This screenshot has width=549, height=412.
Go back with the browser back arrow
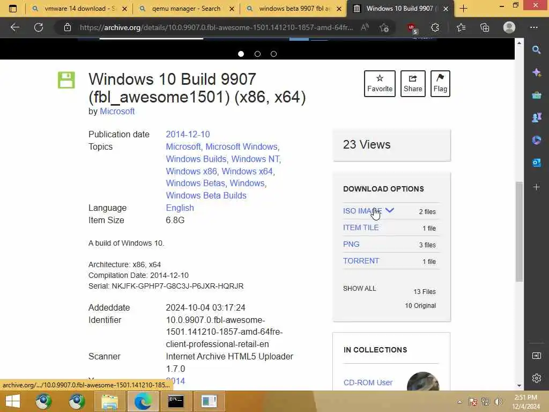pyautogui.click(x=14, y=27)
